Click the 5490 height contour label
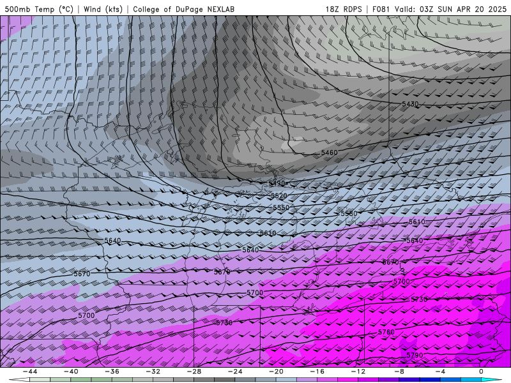511x383 pixels. pyautogui.click(x=277, y=183)
